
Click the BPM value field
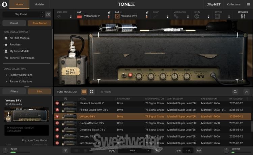coord(188,151)
